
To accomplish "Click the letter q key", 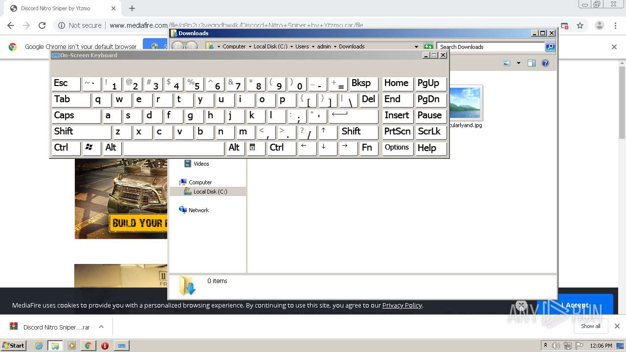I will 102,100.
